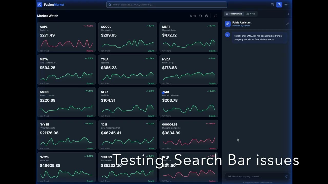Viewport: 328px width, 184px height.
Task: Click the search magnifier icon
Action: [x=110, y=5]
